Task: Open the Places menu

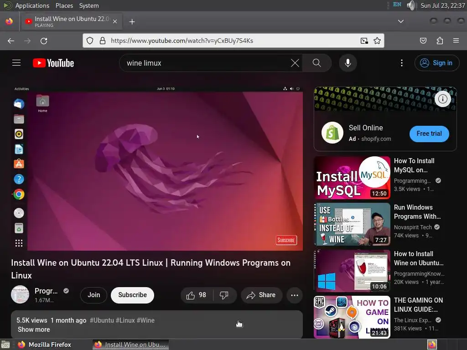Action: (64, 5)
